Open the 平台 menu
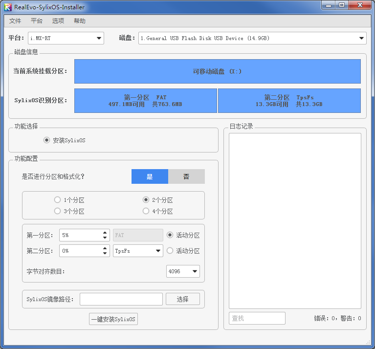The width and height of the screenshot is (375, 349). [37, 21]
